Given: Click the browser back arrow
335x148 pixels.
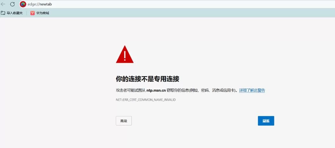Looking at the screenshot, I should [x=3, y=4].
